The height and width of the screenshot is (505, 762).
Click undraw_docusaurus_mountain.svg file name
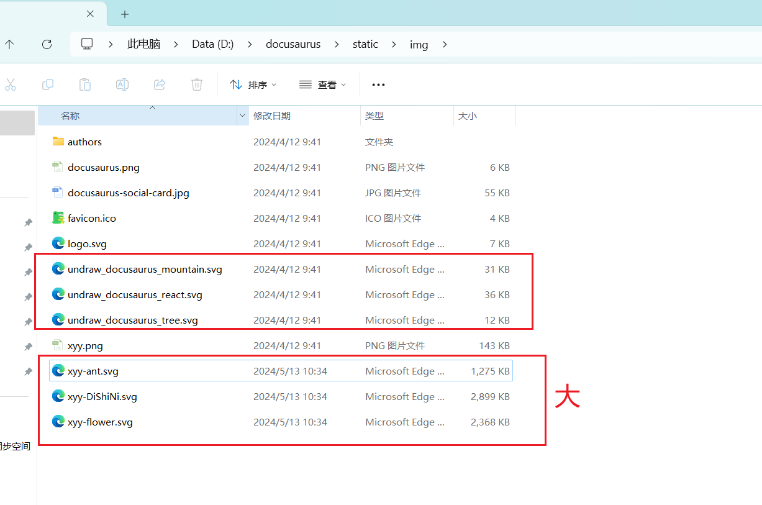145,269
